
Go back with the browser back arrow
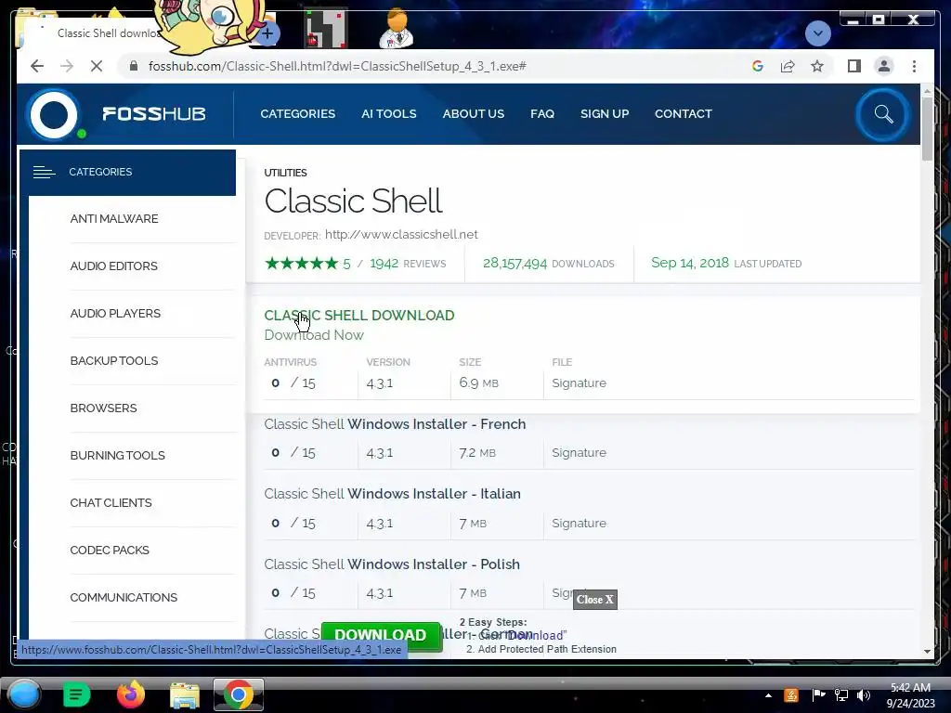[x=37, y=66]
